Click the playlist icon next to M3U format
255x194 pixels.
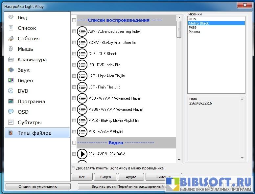(82, 98)
